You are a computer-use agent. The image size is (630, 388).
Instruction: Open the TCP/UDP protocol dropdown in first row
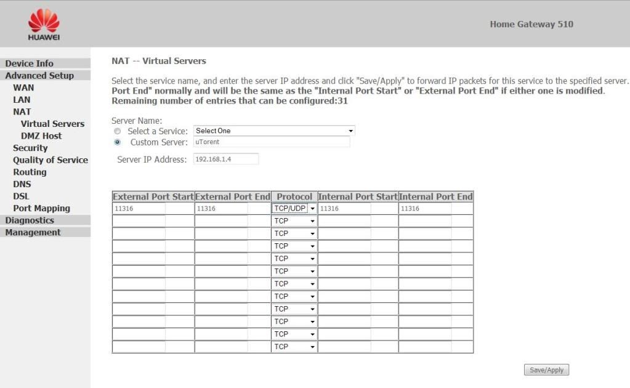pos(294,208)
